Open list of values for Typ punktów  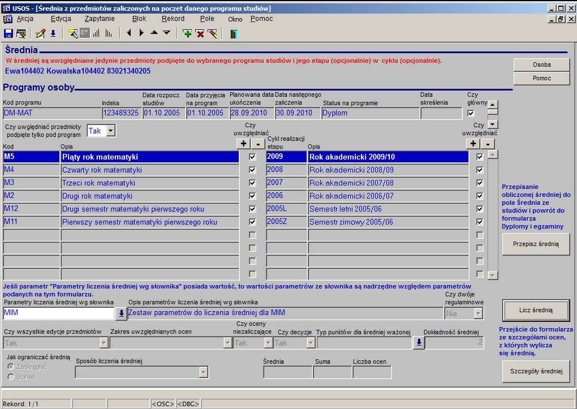tap(419, 343)
